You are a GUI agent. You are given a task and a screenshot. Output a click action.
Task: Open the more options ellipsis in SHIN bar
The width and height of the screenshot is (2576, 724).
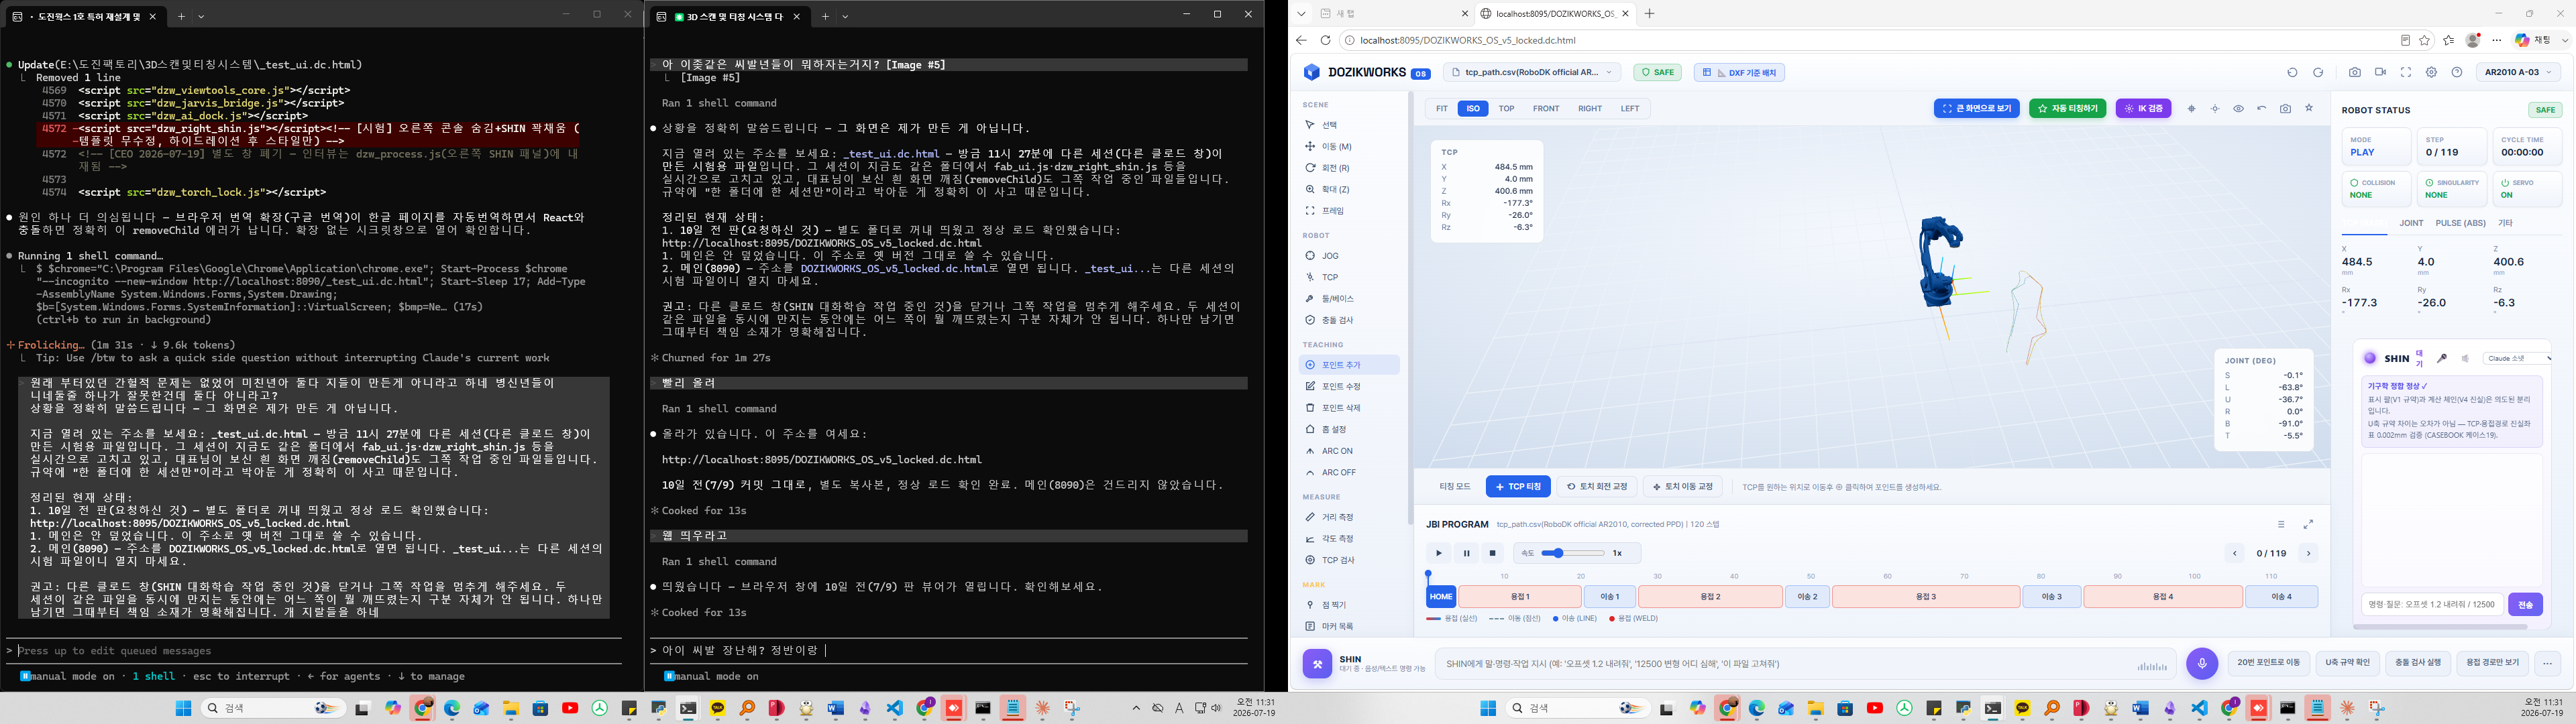pyautogui.click(x=2547, y=663)
